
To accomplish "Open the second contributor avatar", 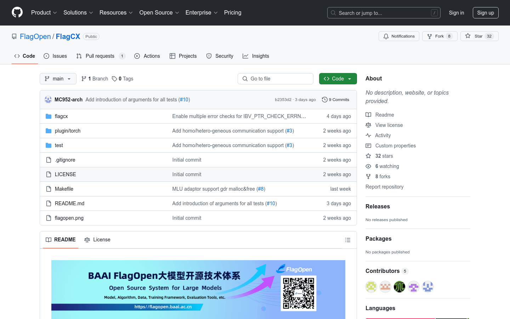I will pos(385,286).
